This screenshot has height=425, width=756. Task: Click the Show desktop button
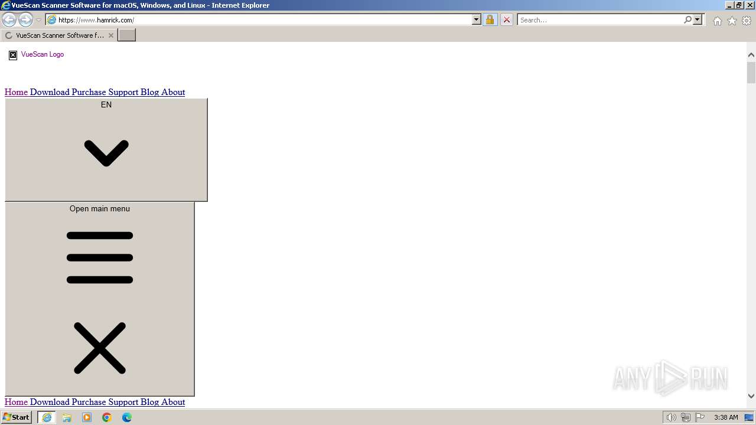click(x=750, y=417)
